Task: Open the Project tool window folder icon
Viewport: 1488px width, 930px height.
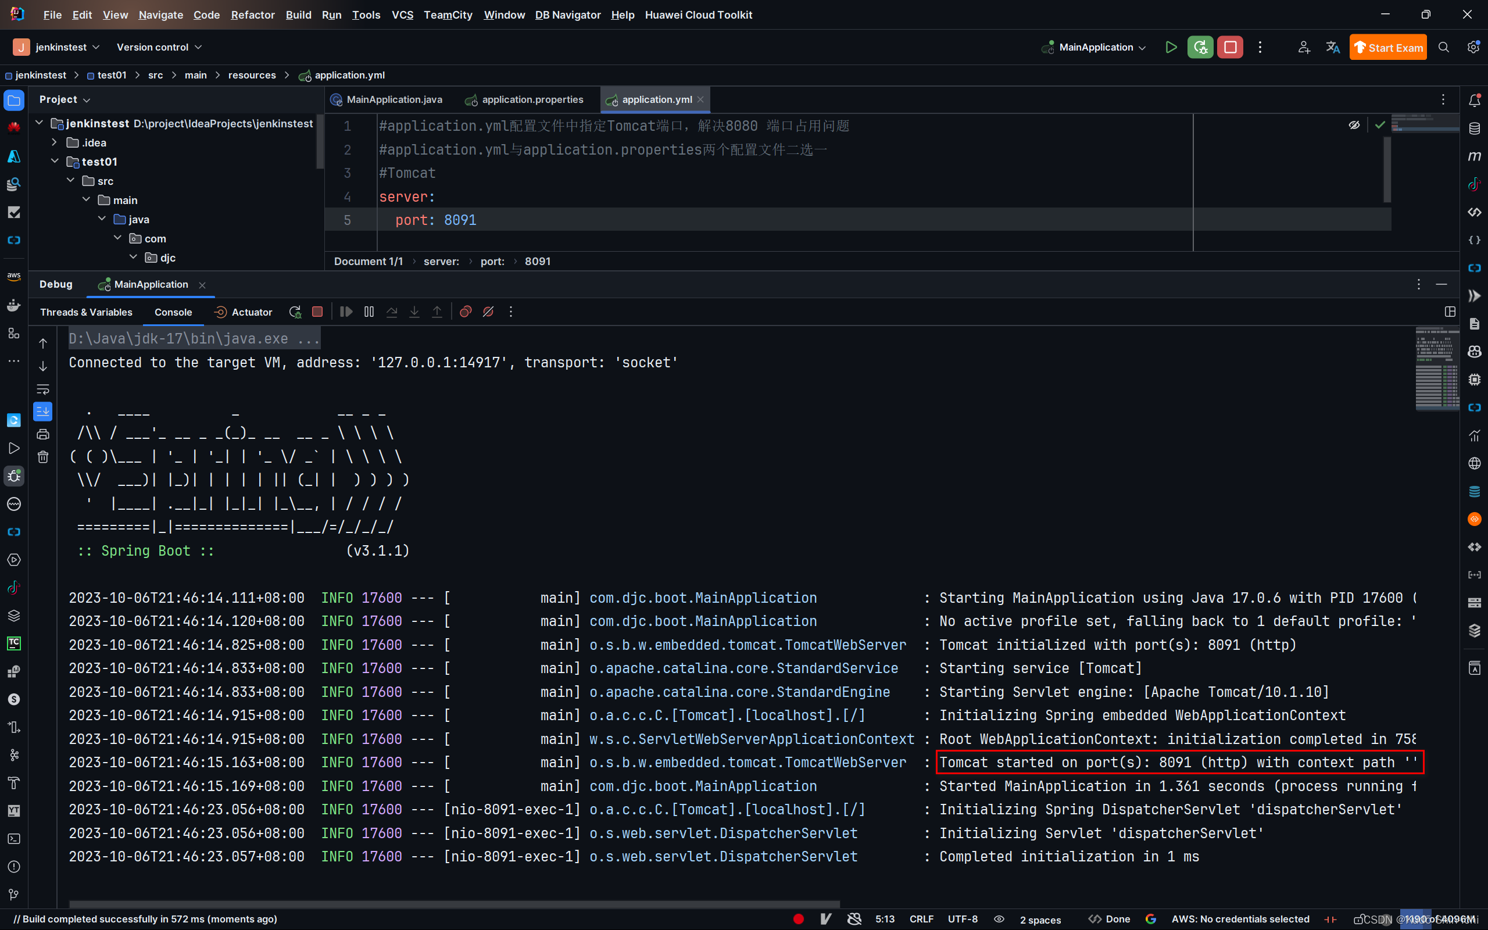Action: click(x=13, y=100)
